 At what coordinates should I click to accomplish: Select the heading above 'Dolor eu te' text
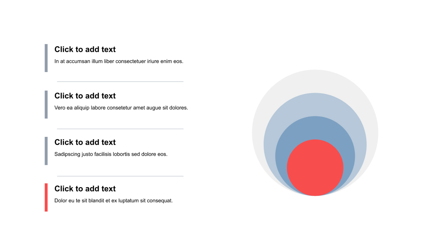(85, 189)
